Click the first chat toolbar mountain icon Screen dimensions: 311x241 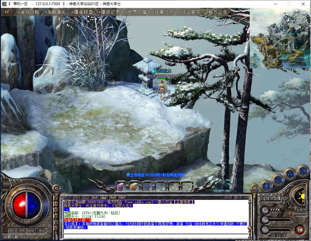pyautogui.click(x=67, y=198)
